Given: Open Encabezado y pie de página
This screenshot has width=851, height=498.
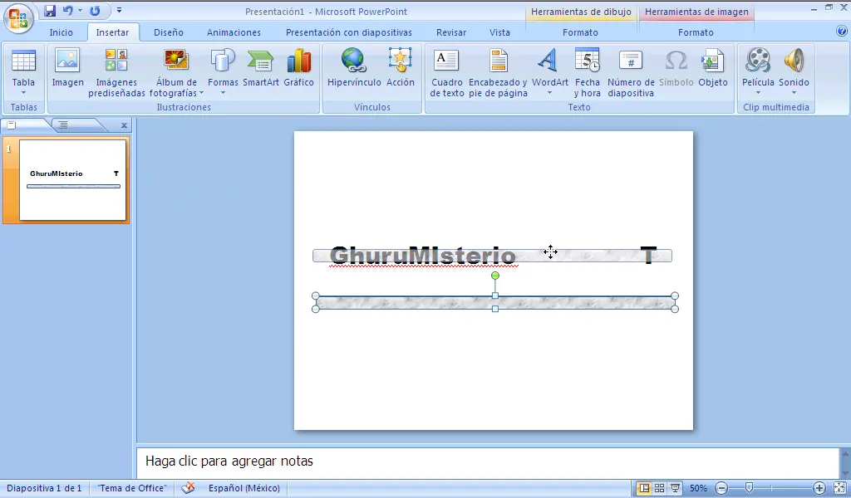Looking at the screenshot, I should 498,72.
